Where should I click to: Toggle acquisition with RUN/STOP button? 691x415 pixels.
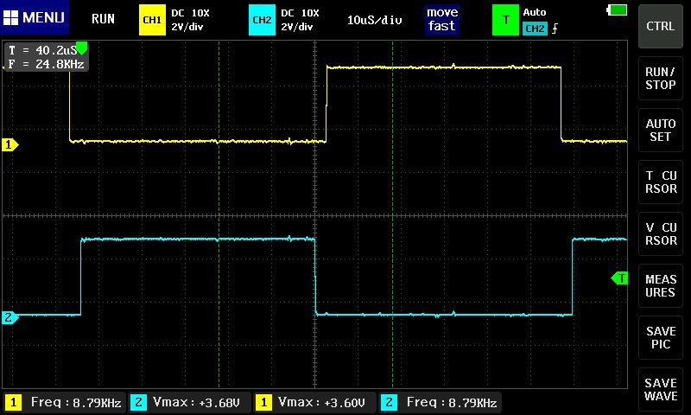pyautogui.click(x=661, y=78)
